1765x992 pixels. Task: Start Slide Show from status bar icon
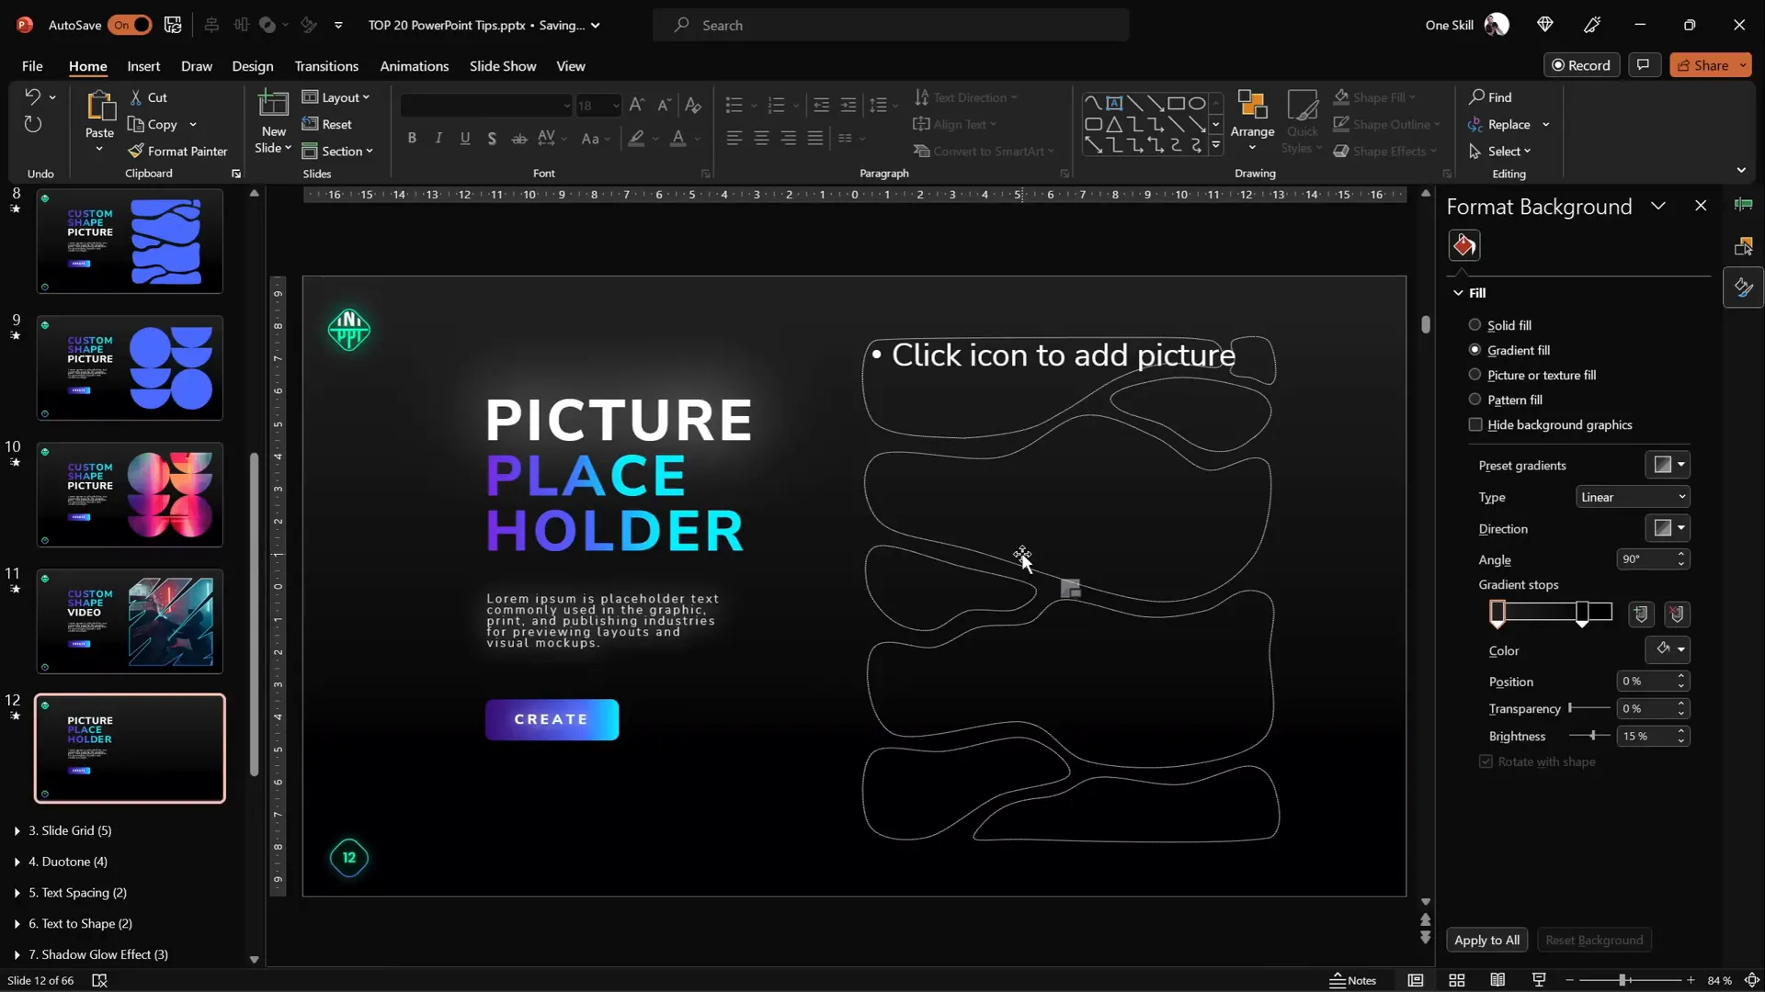click(x=1539, y=980)
